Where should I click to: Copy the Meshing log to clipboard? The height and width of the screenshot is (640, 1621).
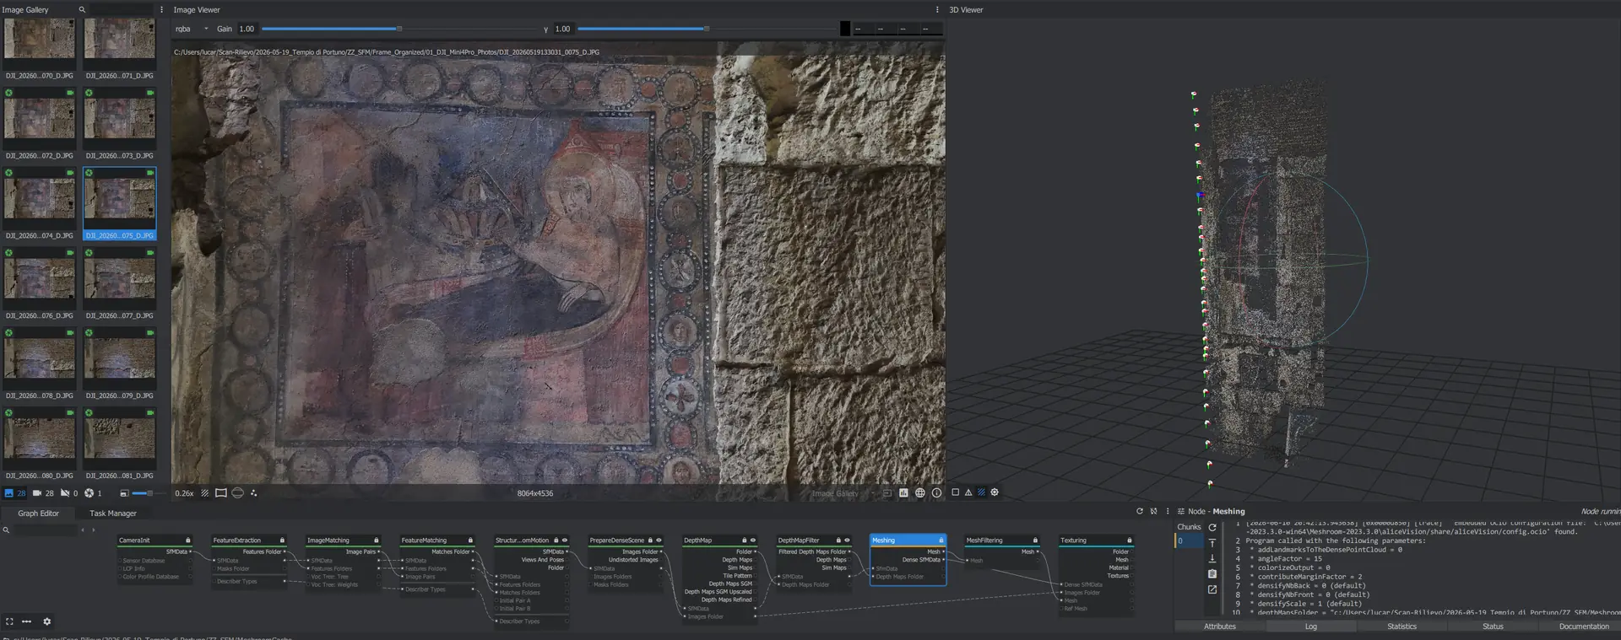(1212, 573)
